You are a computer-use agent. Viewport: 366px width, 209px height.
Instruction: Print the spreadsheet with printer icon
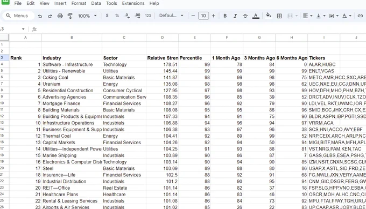(60, 16)
